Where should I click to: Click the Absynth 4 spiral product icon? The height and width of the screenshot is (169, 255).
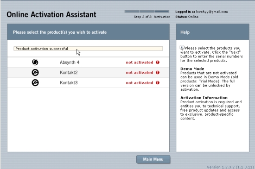[x=35, y=62]
